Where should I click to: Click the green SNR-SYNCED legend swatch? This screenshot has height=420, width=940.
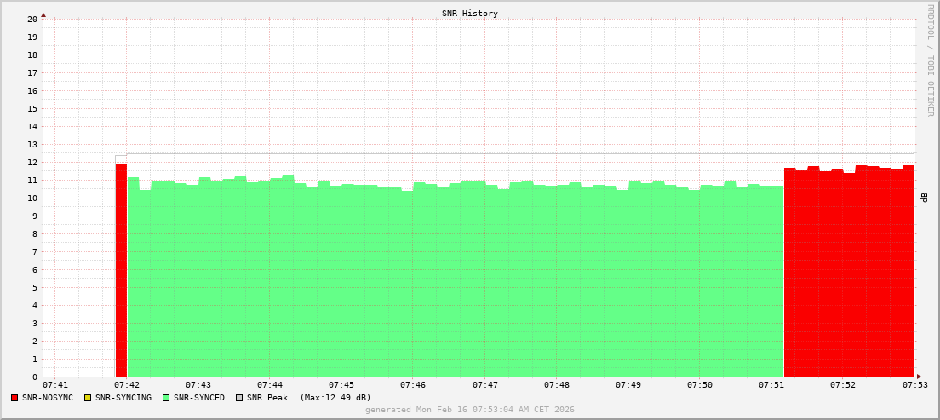(166, 398)
